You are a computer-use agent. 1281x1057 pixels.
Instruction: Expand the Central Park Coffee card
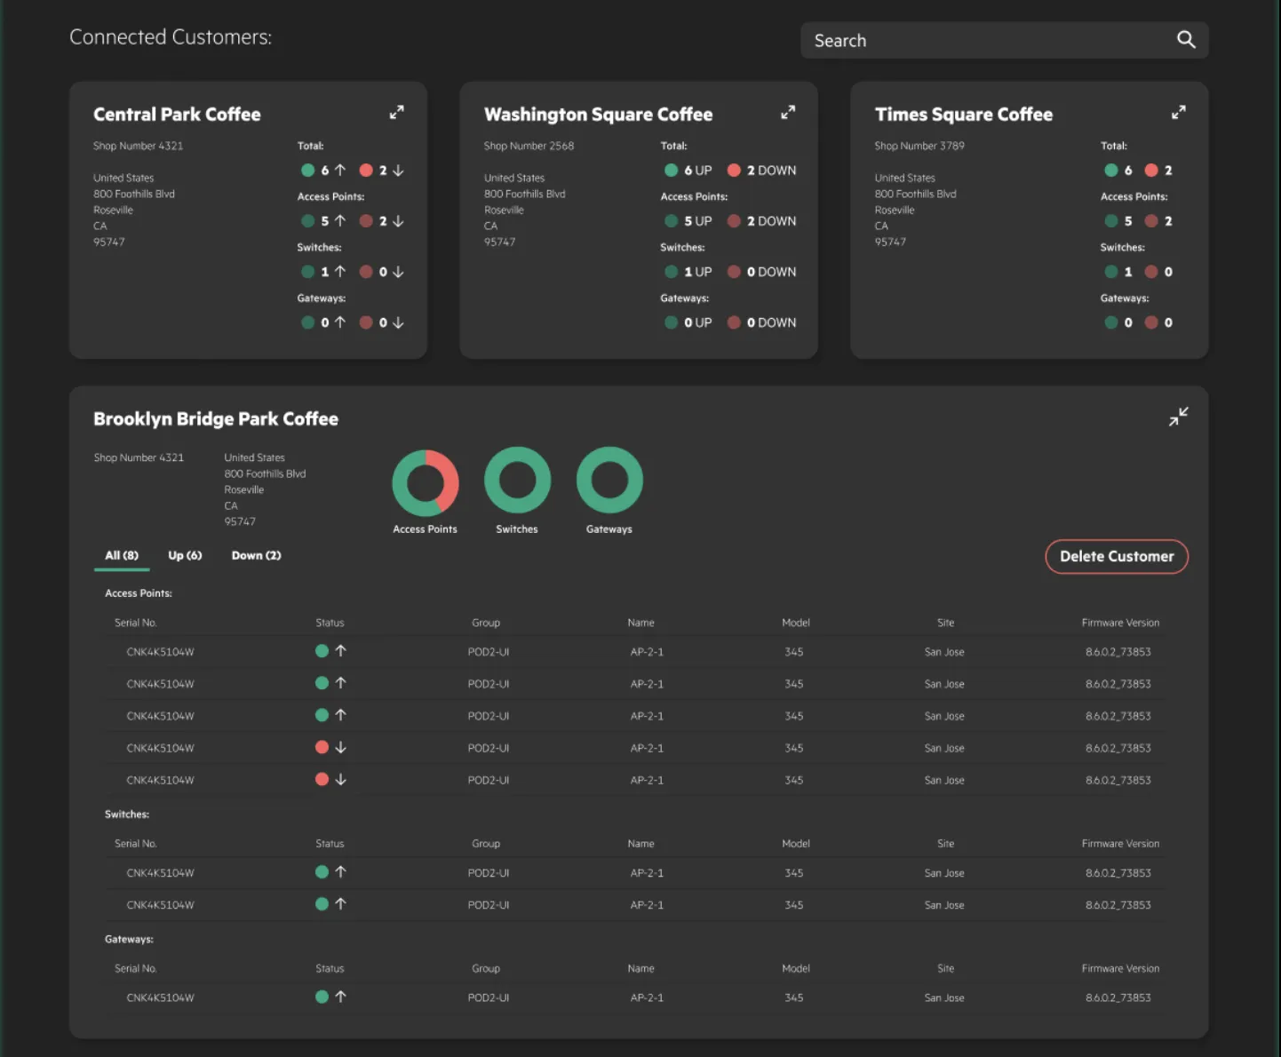pyautogui.click(x=396, y=113)
